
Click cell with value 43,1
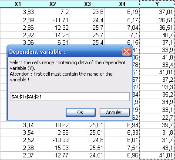157,148
